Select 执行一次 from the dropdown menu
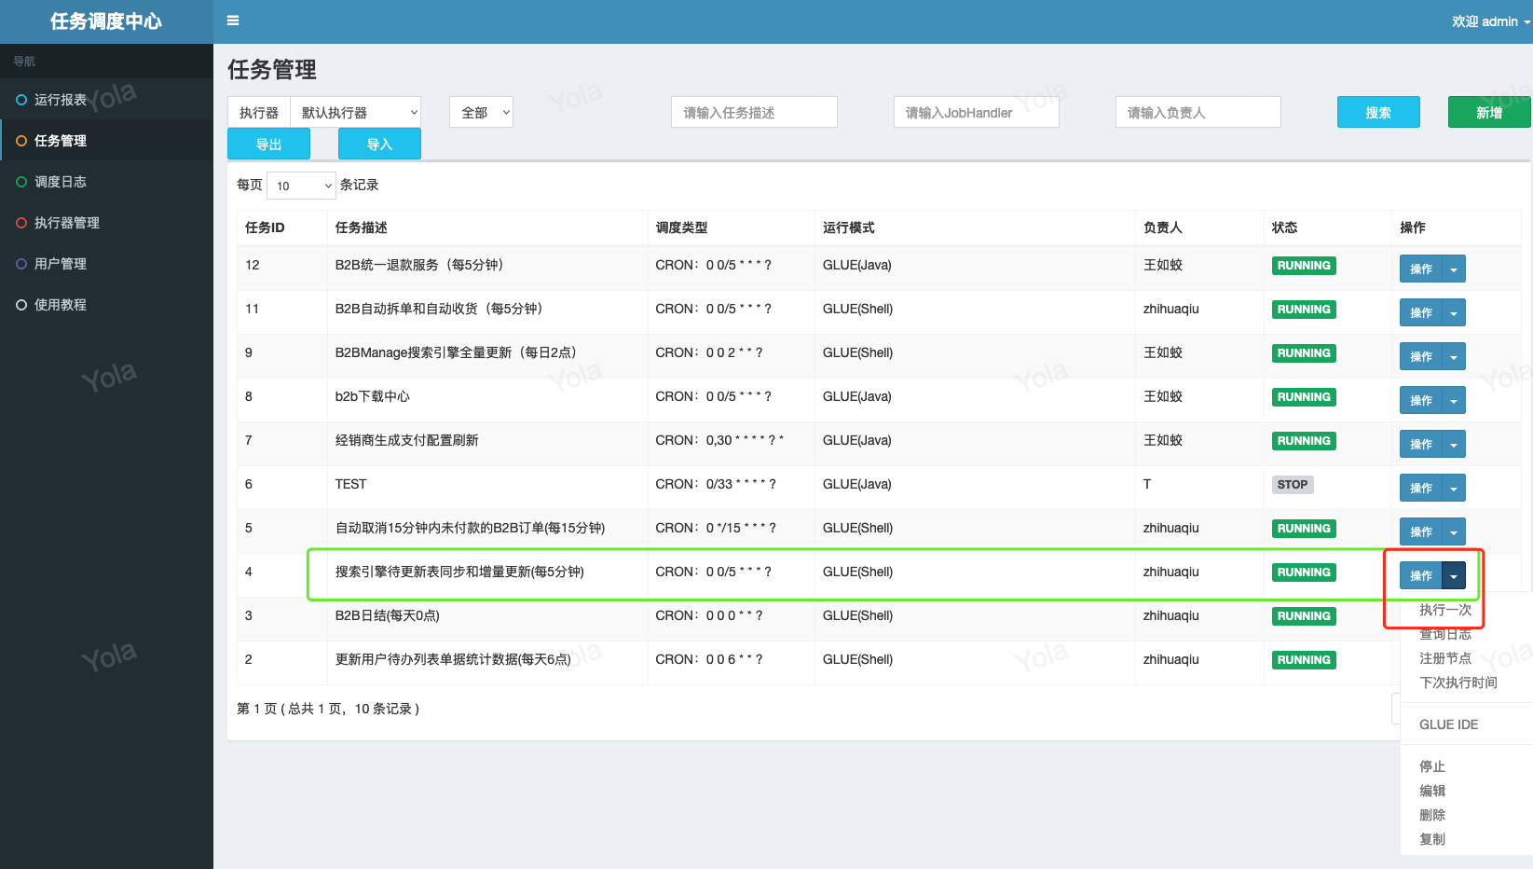 [1444, 610]
